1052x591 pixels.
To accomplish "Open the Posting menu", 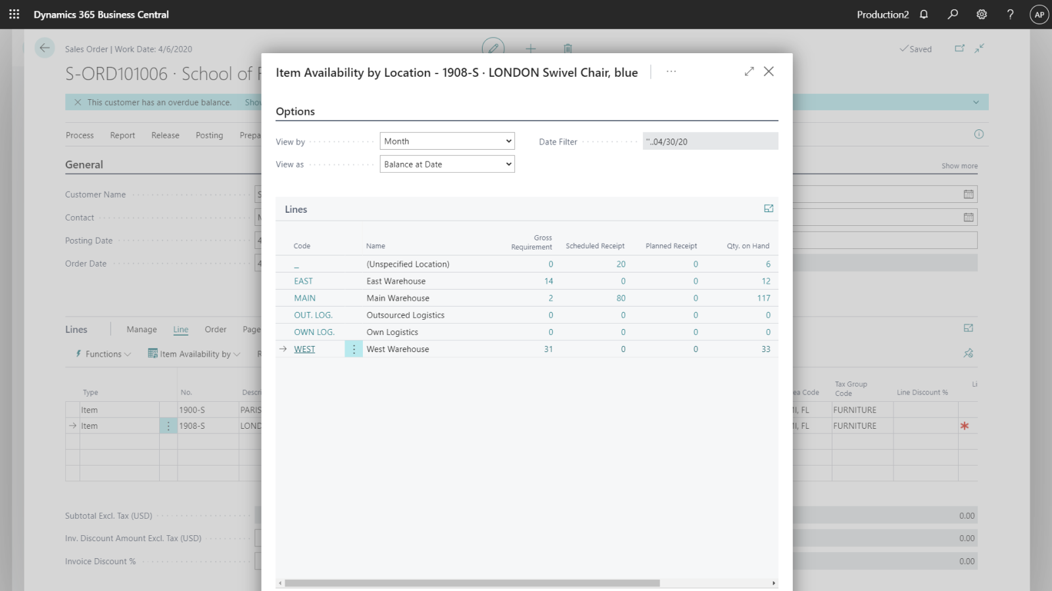I will (209, 135).
